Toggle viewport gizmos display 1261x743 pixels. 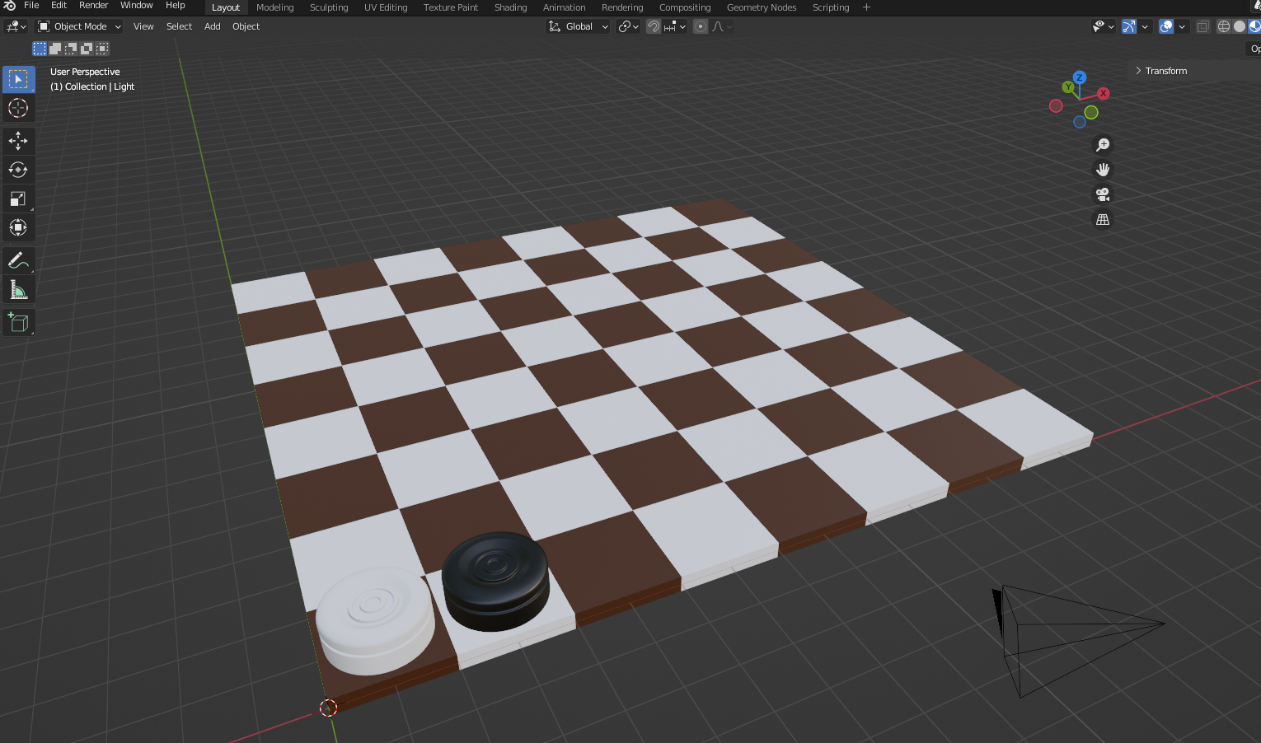(1129, 26)
